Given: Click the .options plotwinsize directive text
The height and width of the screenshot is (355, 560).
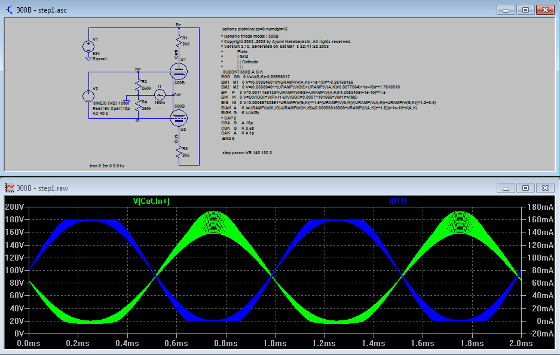Looking at the screenshot, I should pyautogui.click(x=254, y=29).
